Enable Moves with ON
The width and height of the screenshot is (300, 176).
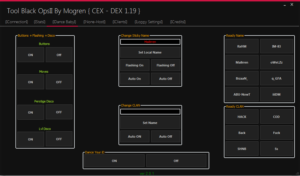pyautogui.click(x=31, y=82)
